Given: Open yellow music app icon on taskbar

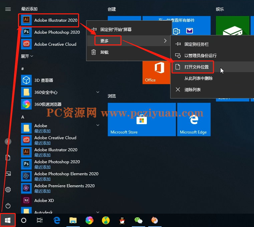Looking at the screenshot, I should tap(105, 220).
